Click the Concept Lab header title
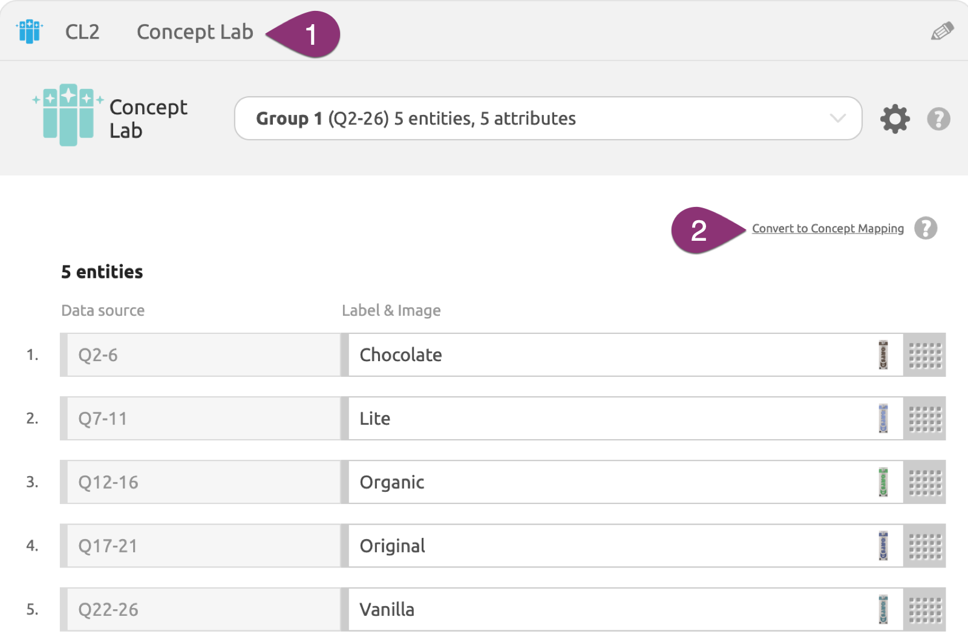 pos(195,31)
